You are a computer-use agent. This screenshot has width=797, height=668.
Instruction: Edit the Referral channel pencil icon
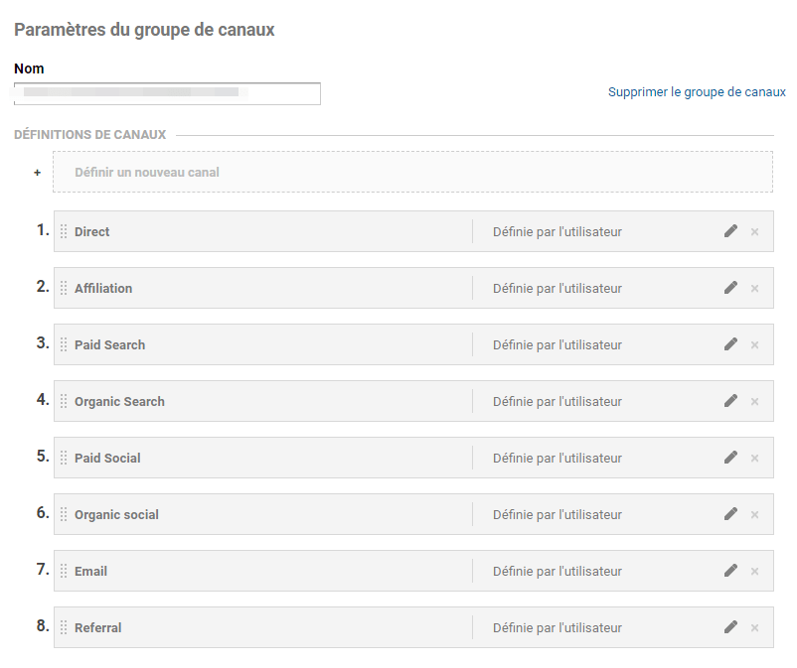(x=730, y=627)
